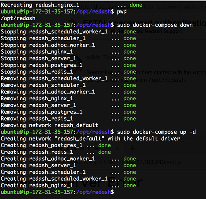Click 'Removing redash_scheduler_1' text
This screenshot has height=199, width=206.
[x=43, y=85]
